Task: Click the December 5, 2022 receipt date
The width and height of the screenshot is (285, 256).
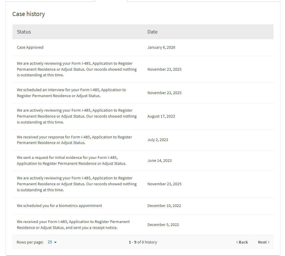Action: tap(163, 225)
